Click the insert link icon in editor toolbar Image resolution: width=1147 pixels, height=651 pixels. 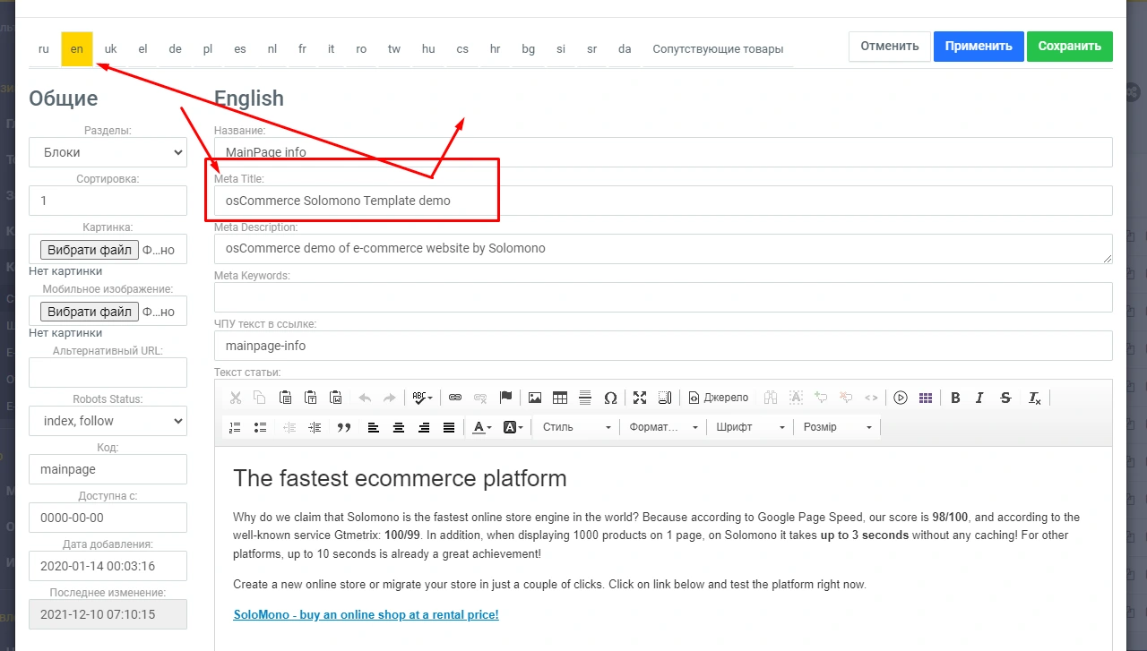point(455,398)
